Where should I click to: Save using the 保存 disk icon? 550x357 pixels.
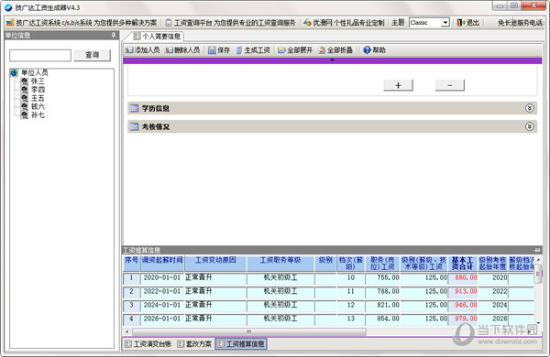212,50
